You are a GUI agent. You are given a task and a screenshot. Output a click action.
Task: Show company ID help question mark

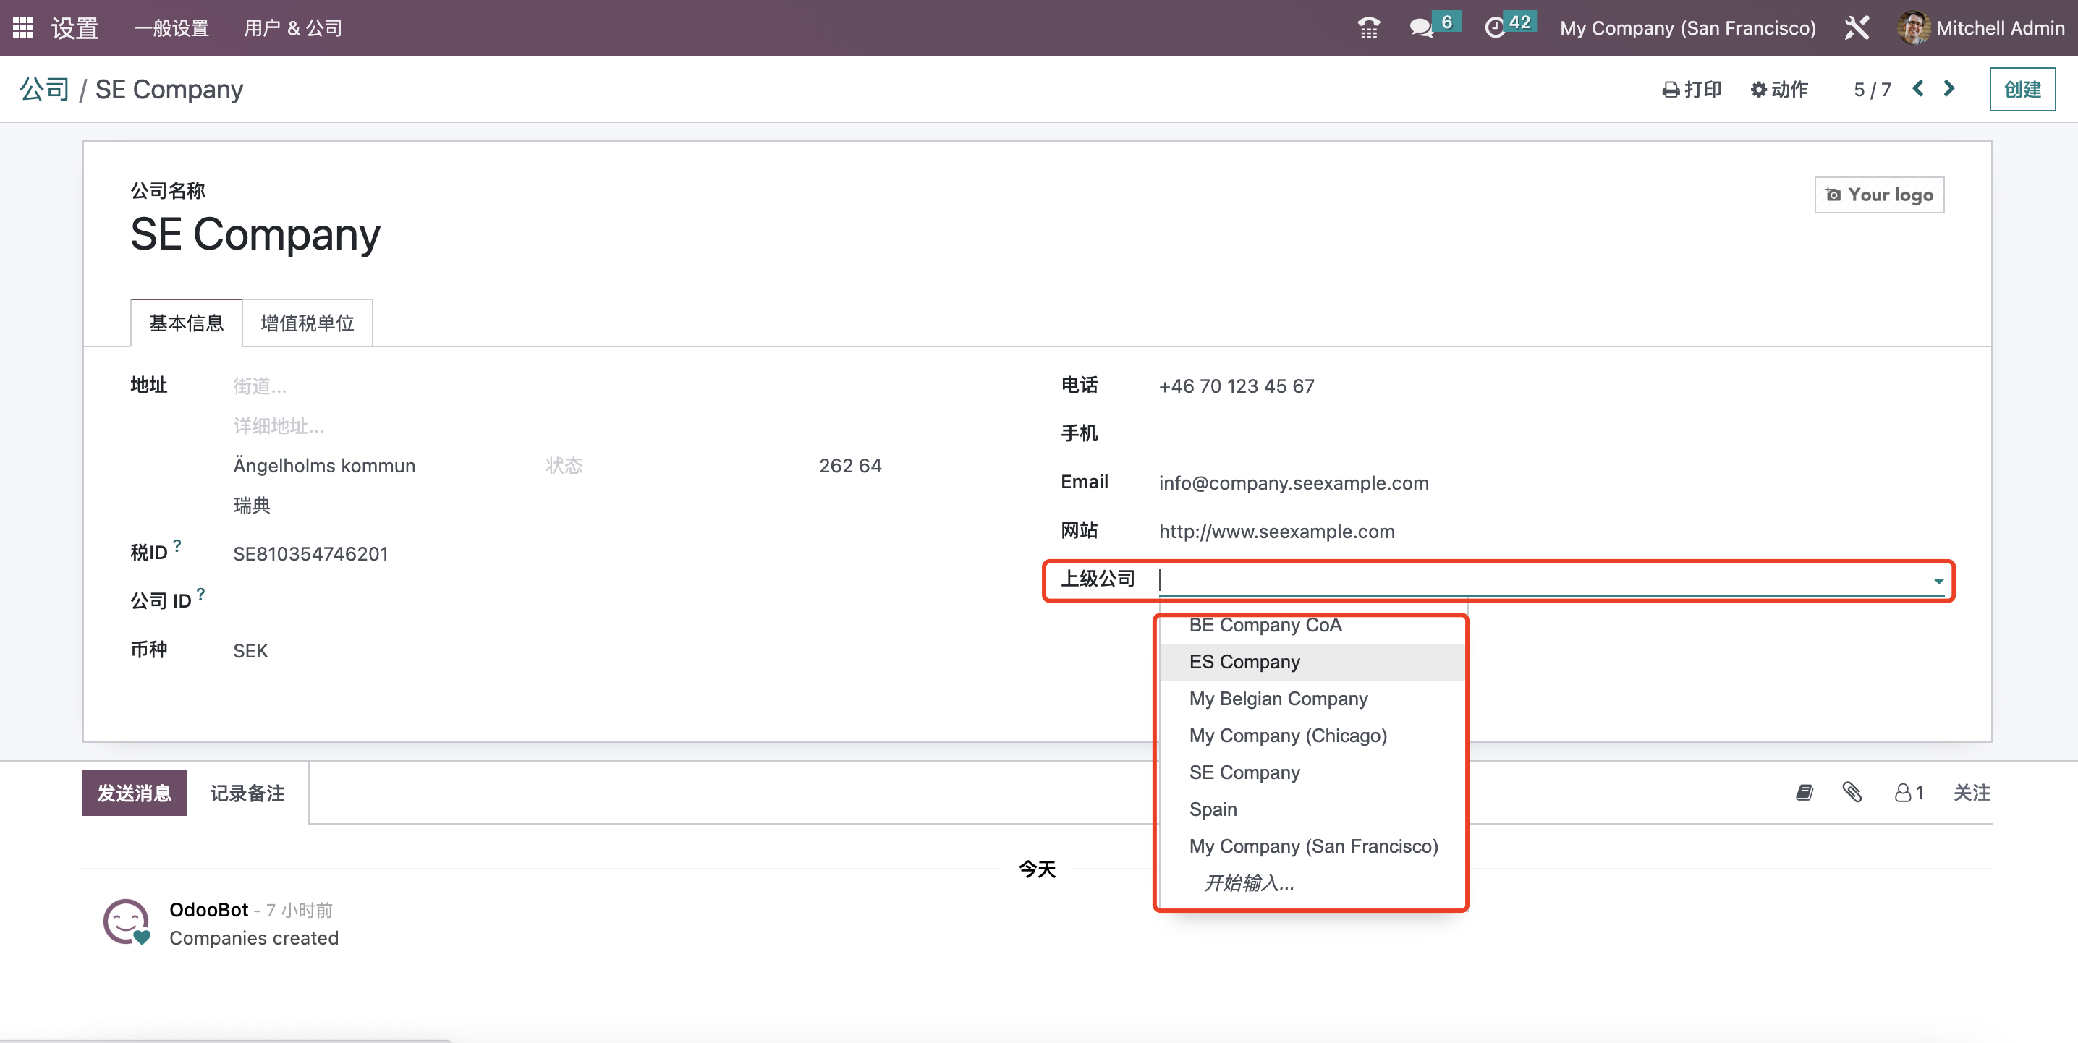coord(201,595)
